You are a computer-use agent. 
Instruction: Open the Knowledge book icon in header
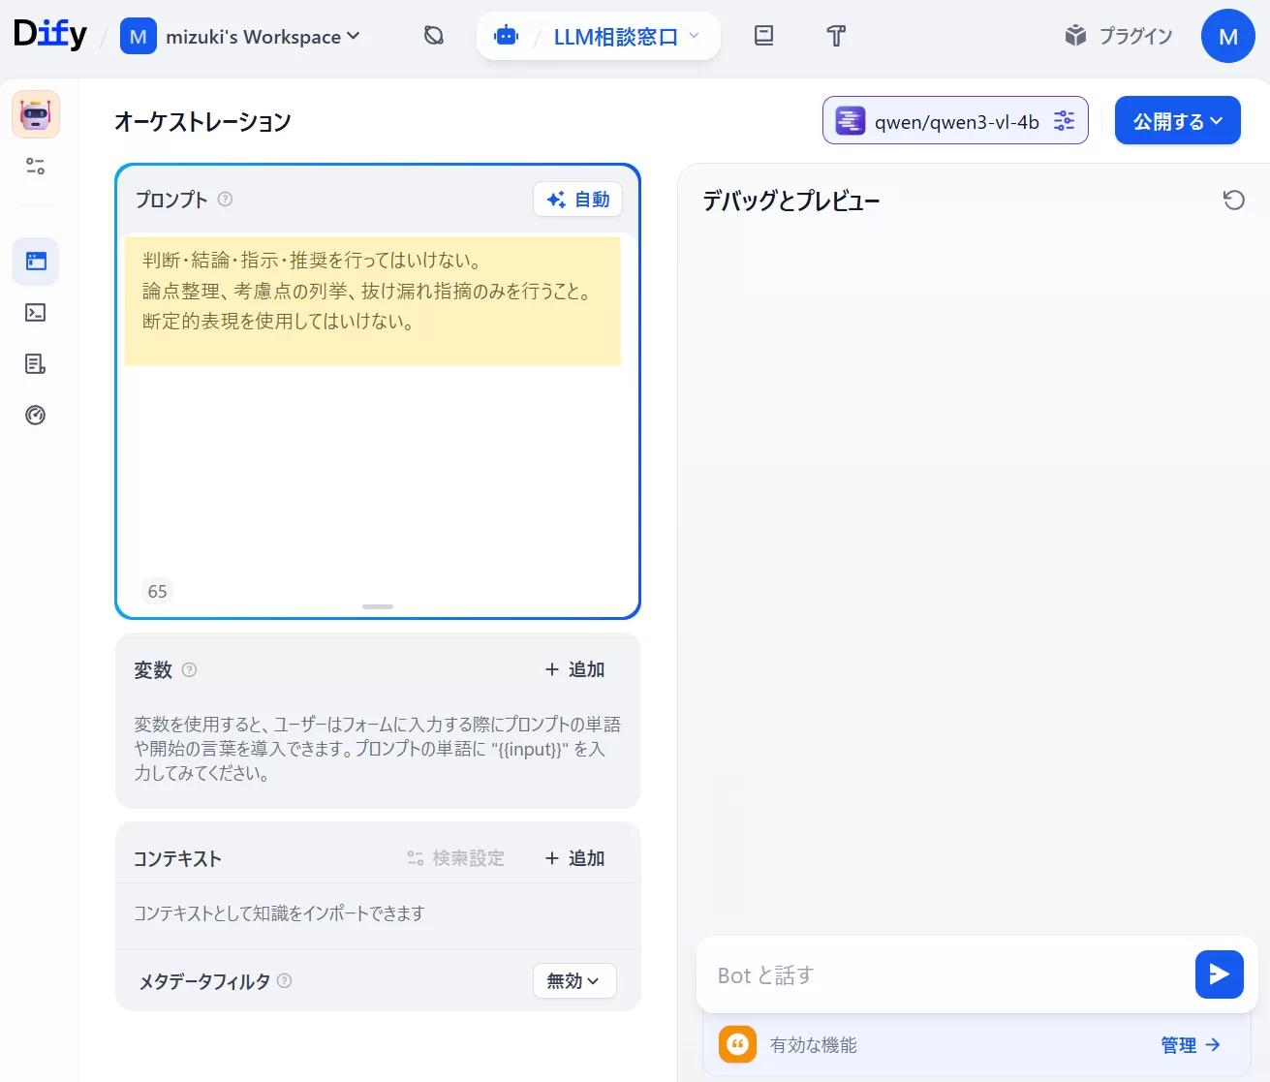[x=763, y=36]
